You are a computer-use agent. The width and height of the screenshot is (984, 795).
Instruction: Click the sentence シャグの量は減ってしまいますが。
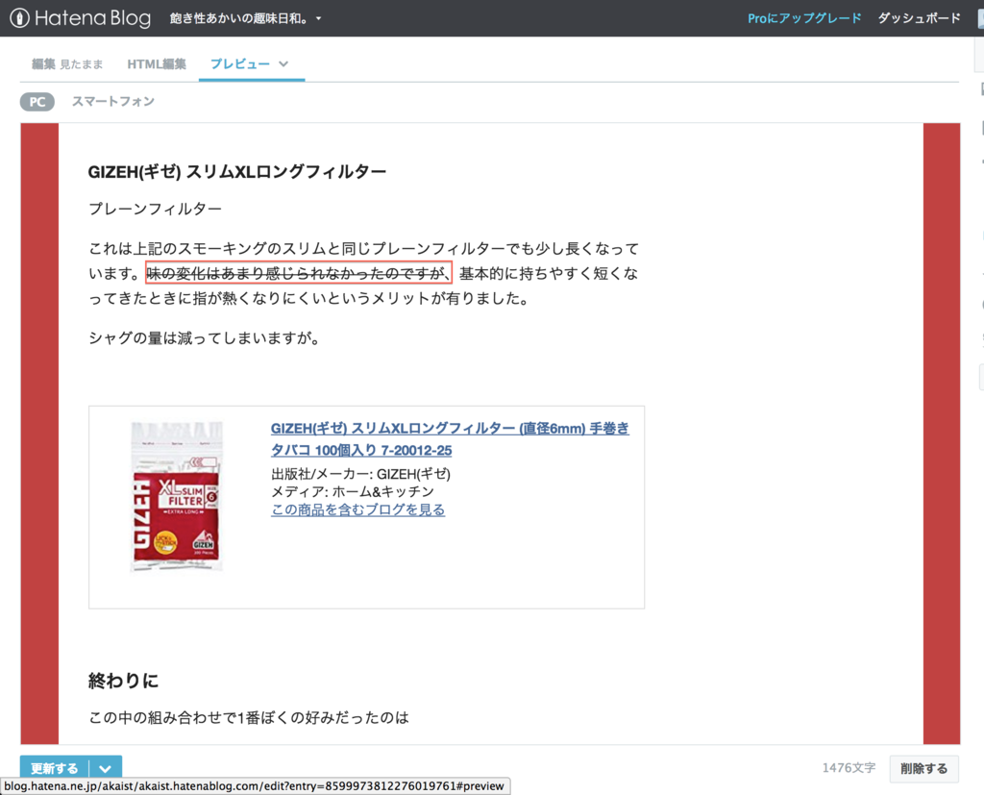click(x=205, y=337)
